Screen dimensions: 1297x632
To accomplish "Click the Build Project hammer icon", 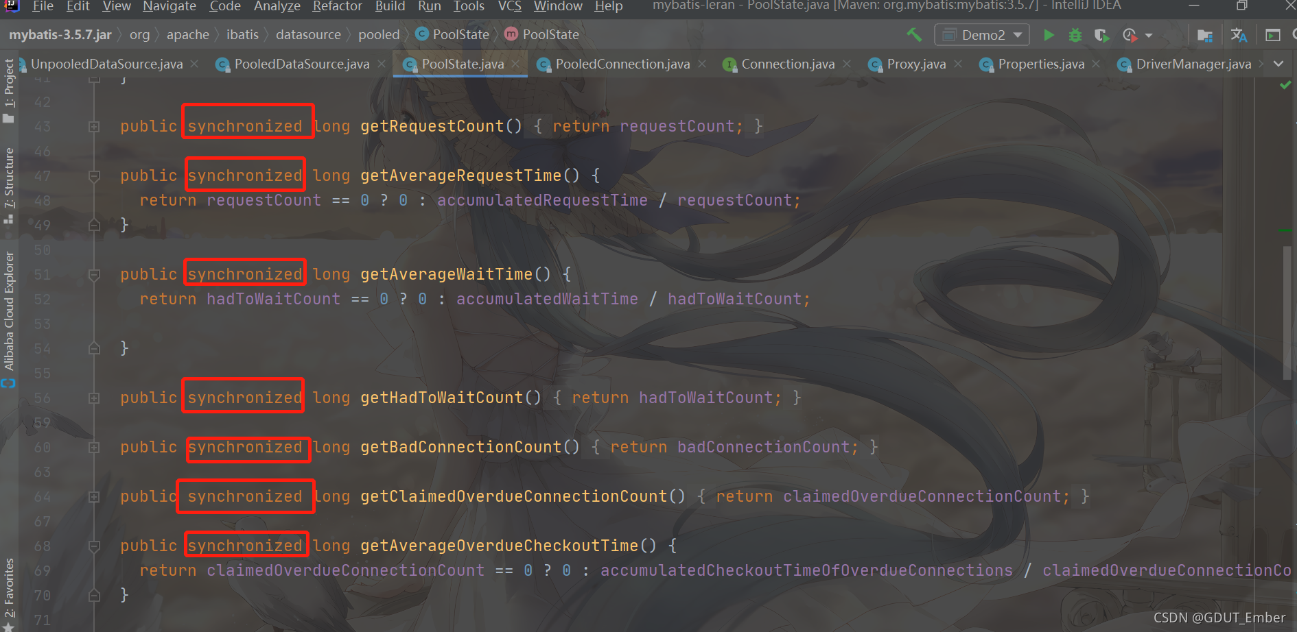I will click(x=914, y=34).
